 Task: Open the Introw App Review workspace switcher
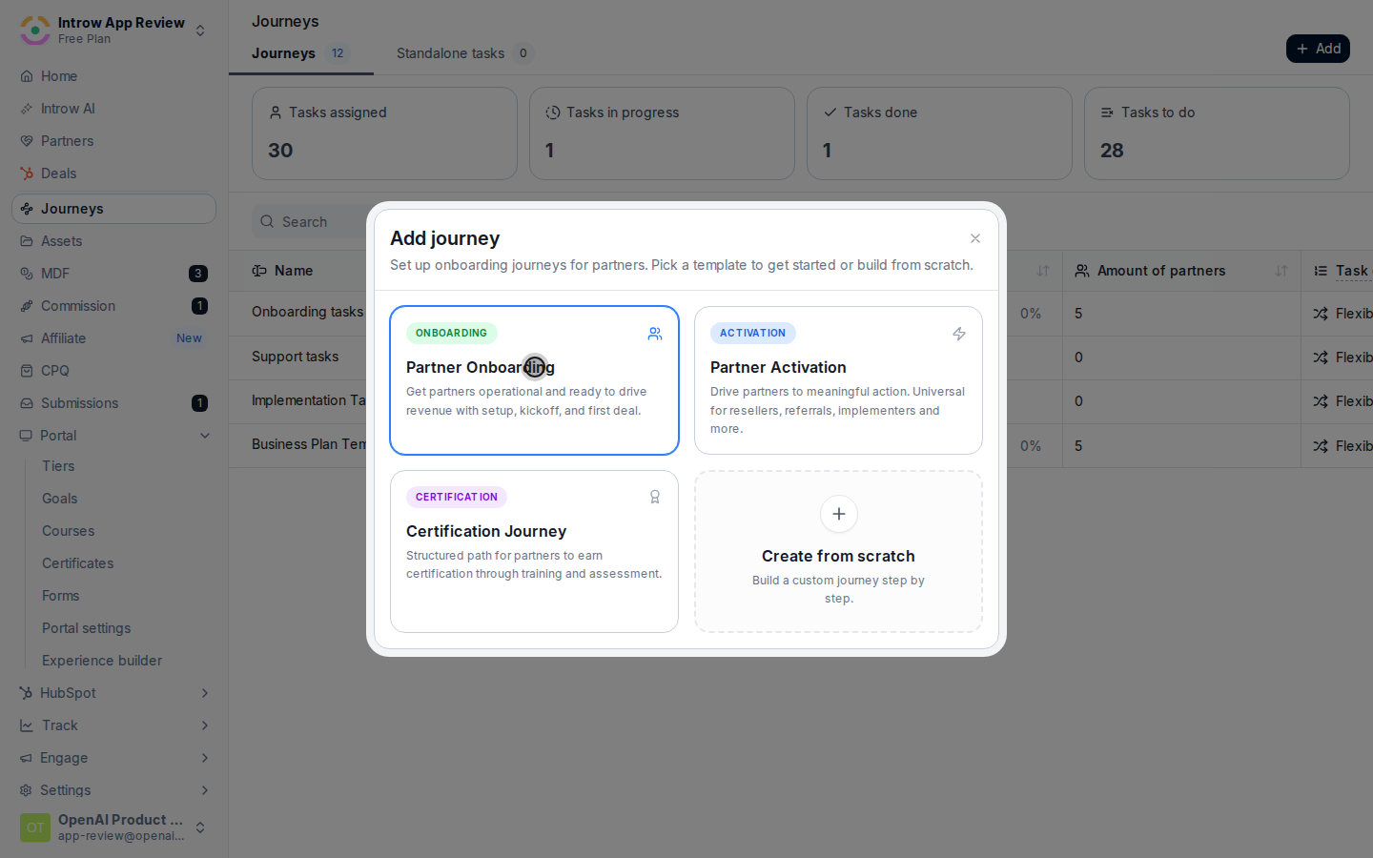pyautogui.click(x=113, y=31)
